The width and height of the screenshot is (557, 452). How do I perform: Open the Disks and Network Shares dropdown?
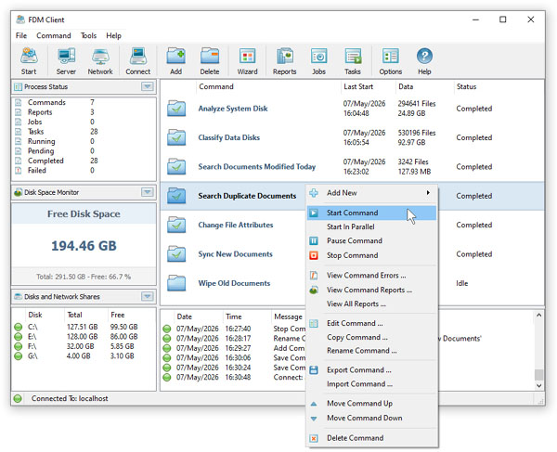[148, 296]
